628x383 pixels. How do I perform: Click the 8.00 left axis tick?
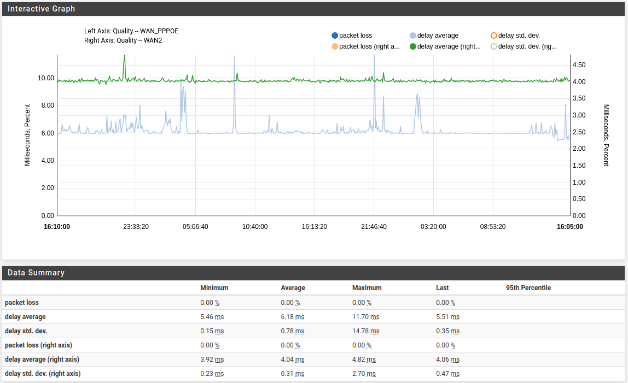(48, 105)
